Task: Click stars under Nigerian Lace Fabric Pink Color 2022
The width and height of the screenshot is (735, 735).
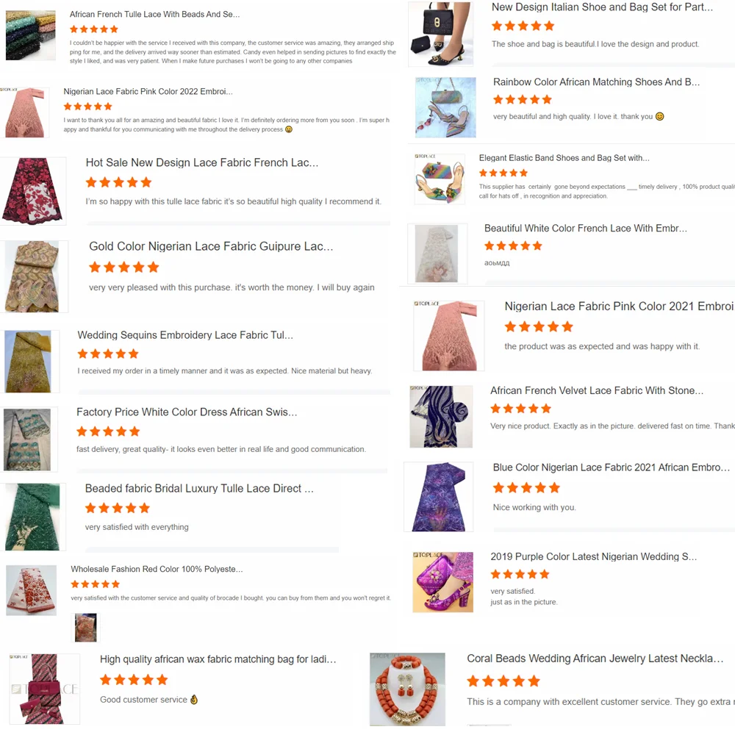Action: [88, 107]
